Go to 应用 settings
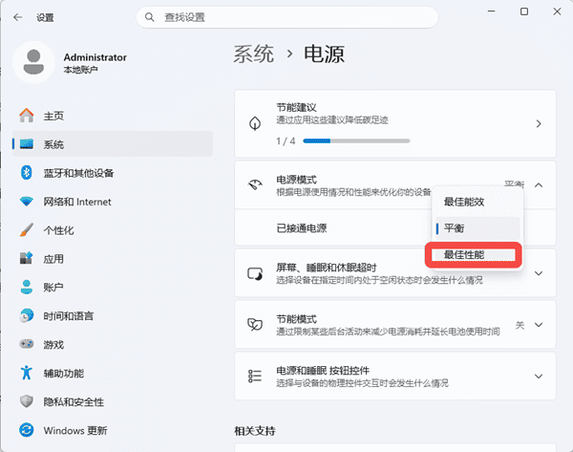The image size is (573, 452). (x=113, y=258)
